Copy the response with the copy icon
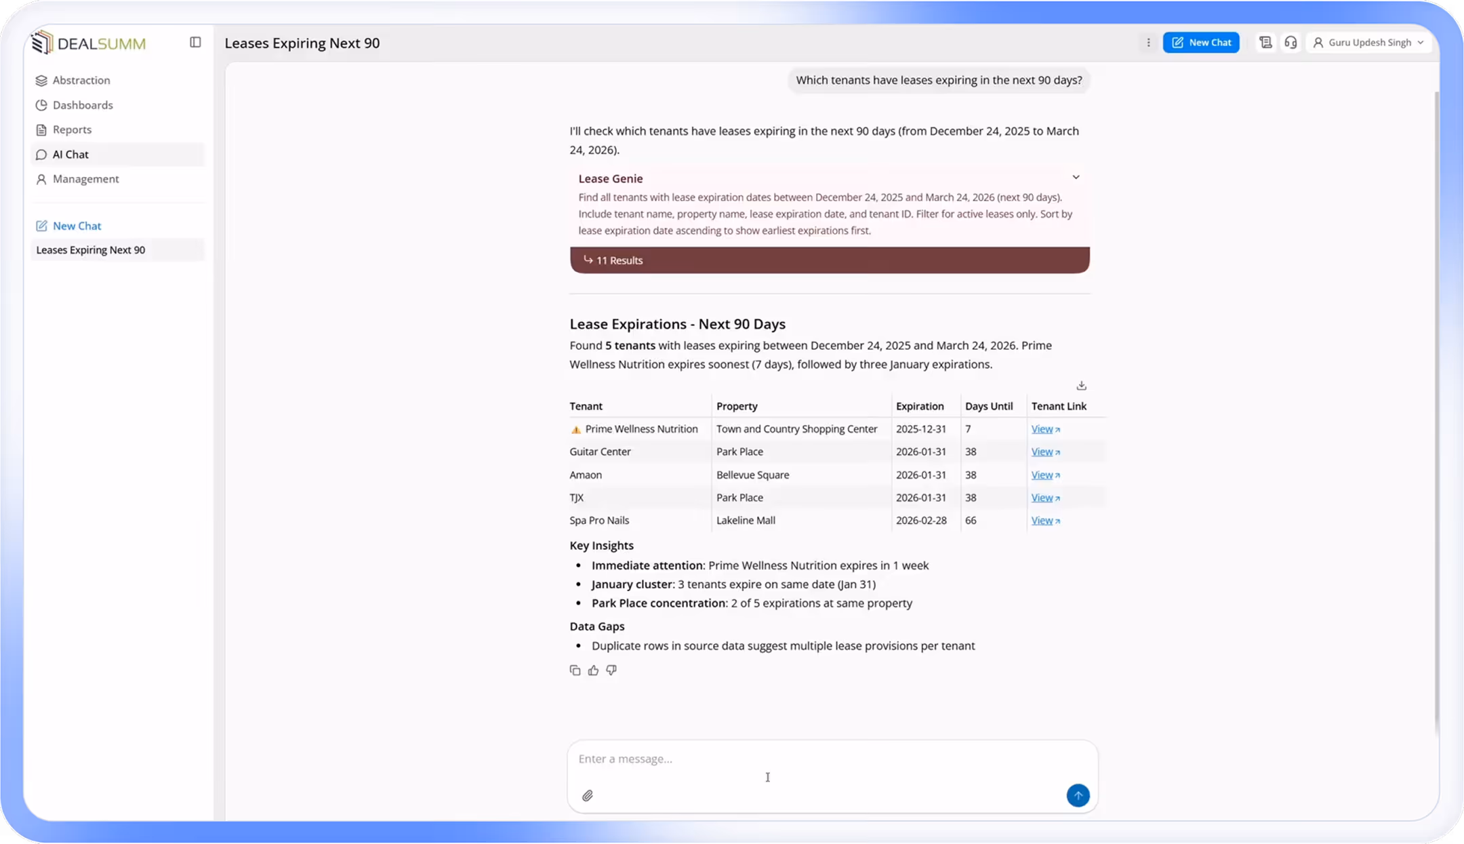 click(575, 670)
